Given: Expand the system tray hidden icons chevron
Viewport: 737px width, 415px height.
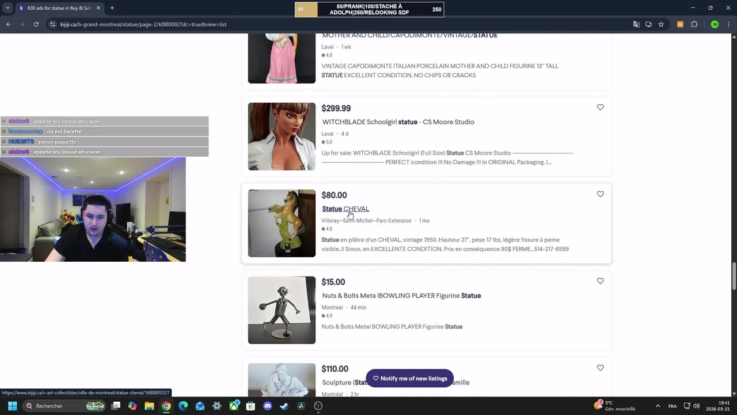Looking at the screenshot, I should pyautogui.click(x=658, y=406).
